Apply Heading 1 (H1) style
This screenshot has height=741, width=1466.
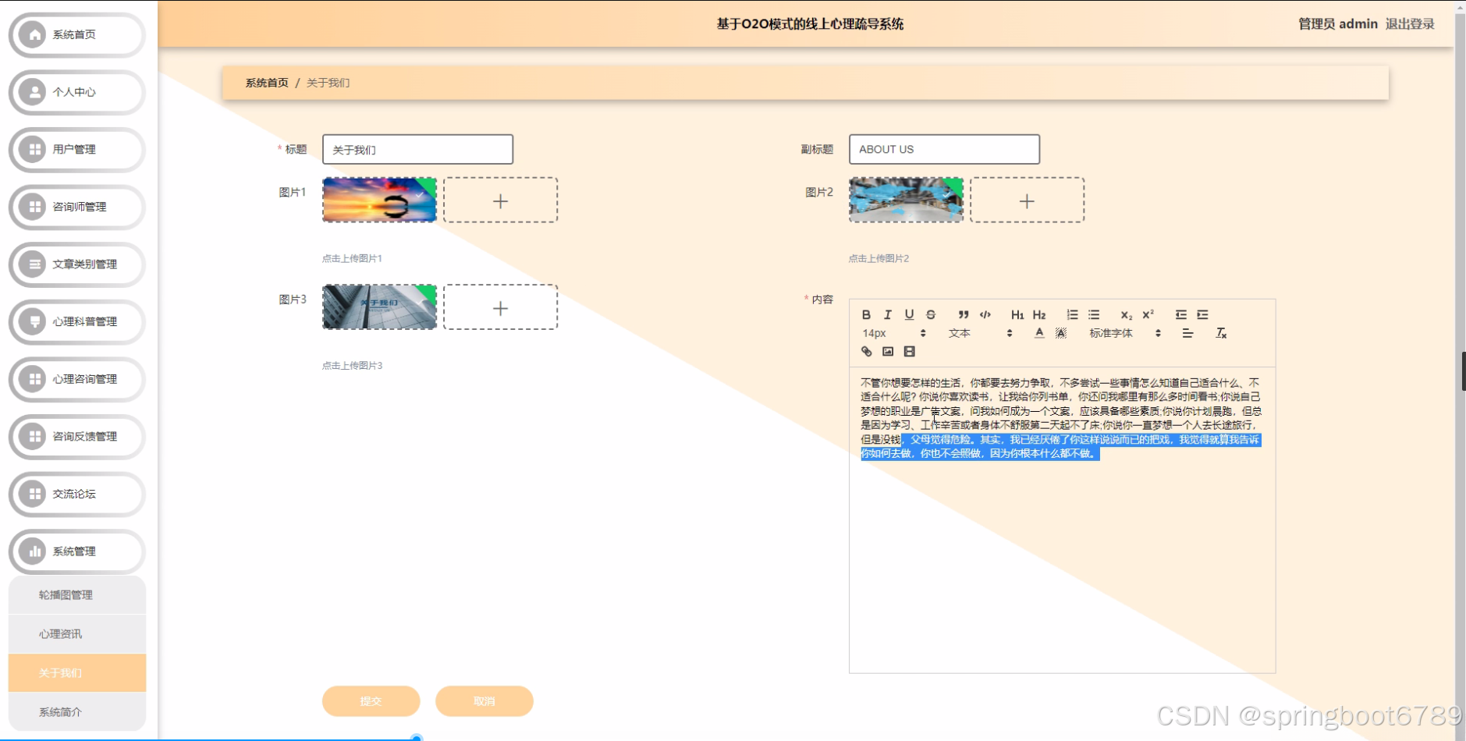[1017, 314]
